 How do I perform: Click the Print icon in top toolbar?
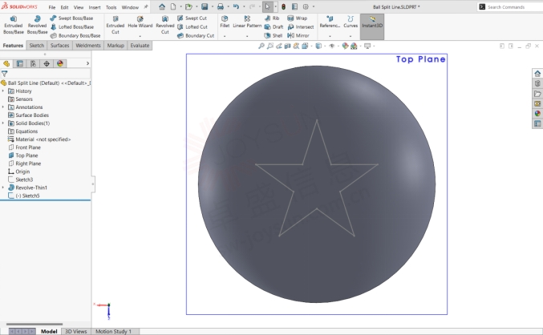221,6
